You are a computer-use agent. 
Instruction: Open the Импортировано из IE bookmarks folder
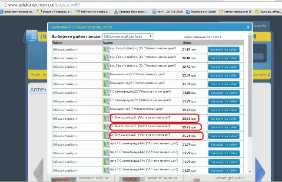click(235, 12)
